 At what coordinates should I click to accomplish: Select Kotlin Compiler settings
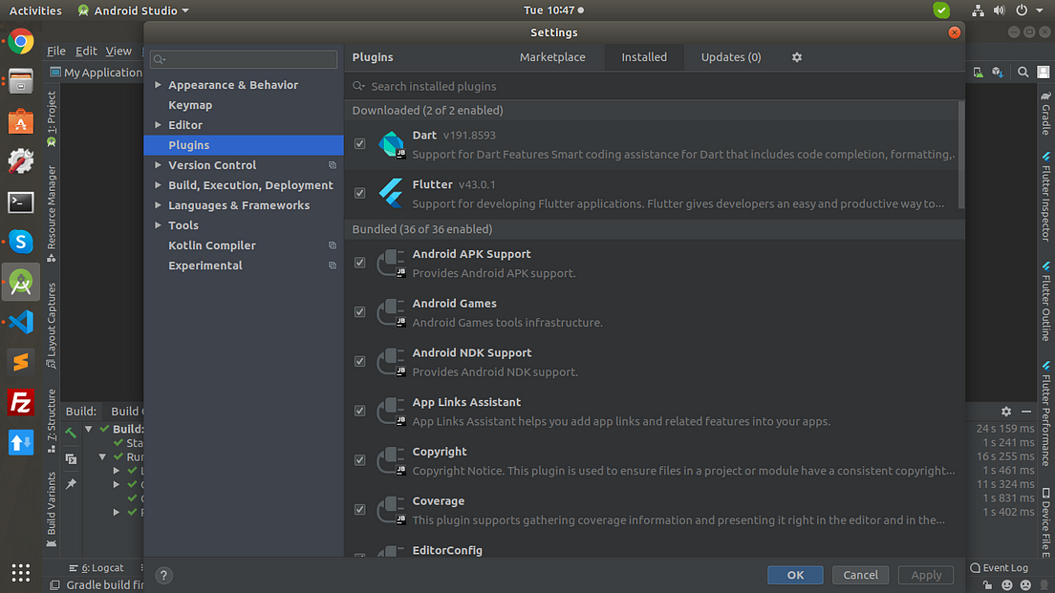[212, 245]
